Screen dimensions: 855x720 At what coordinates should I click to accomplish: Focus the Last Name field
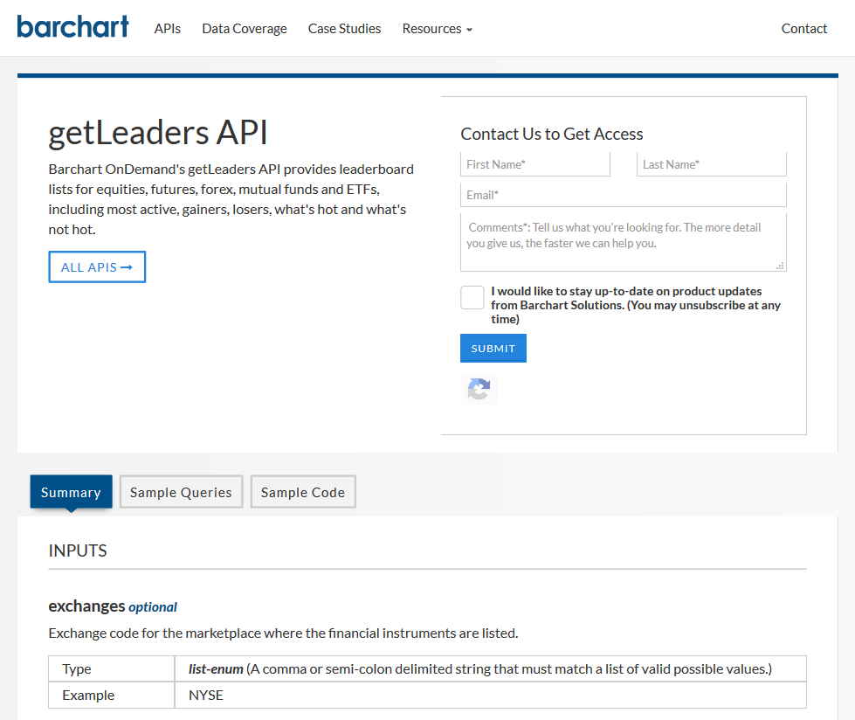pos(712,164)
